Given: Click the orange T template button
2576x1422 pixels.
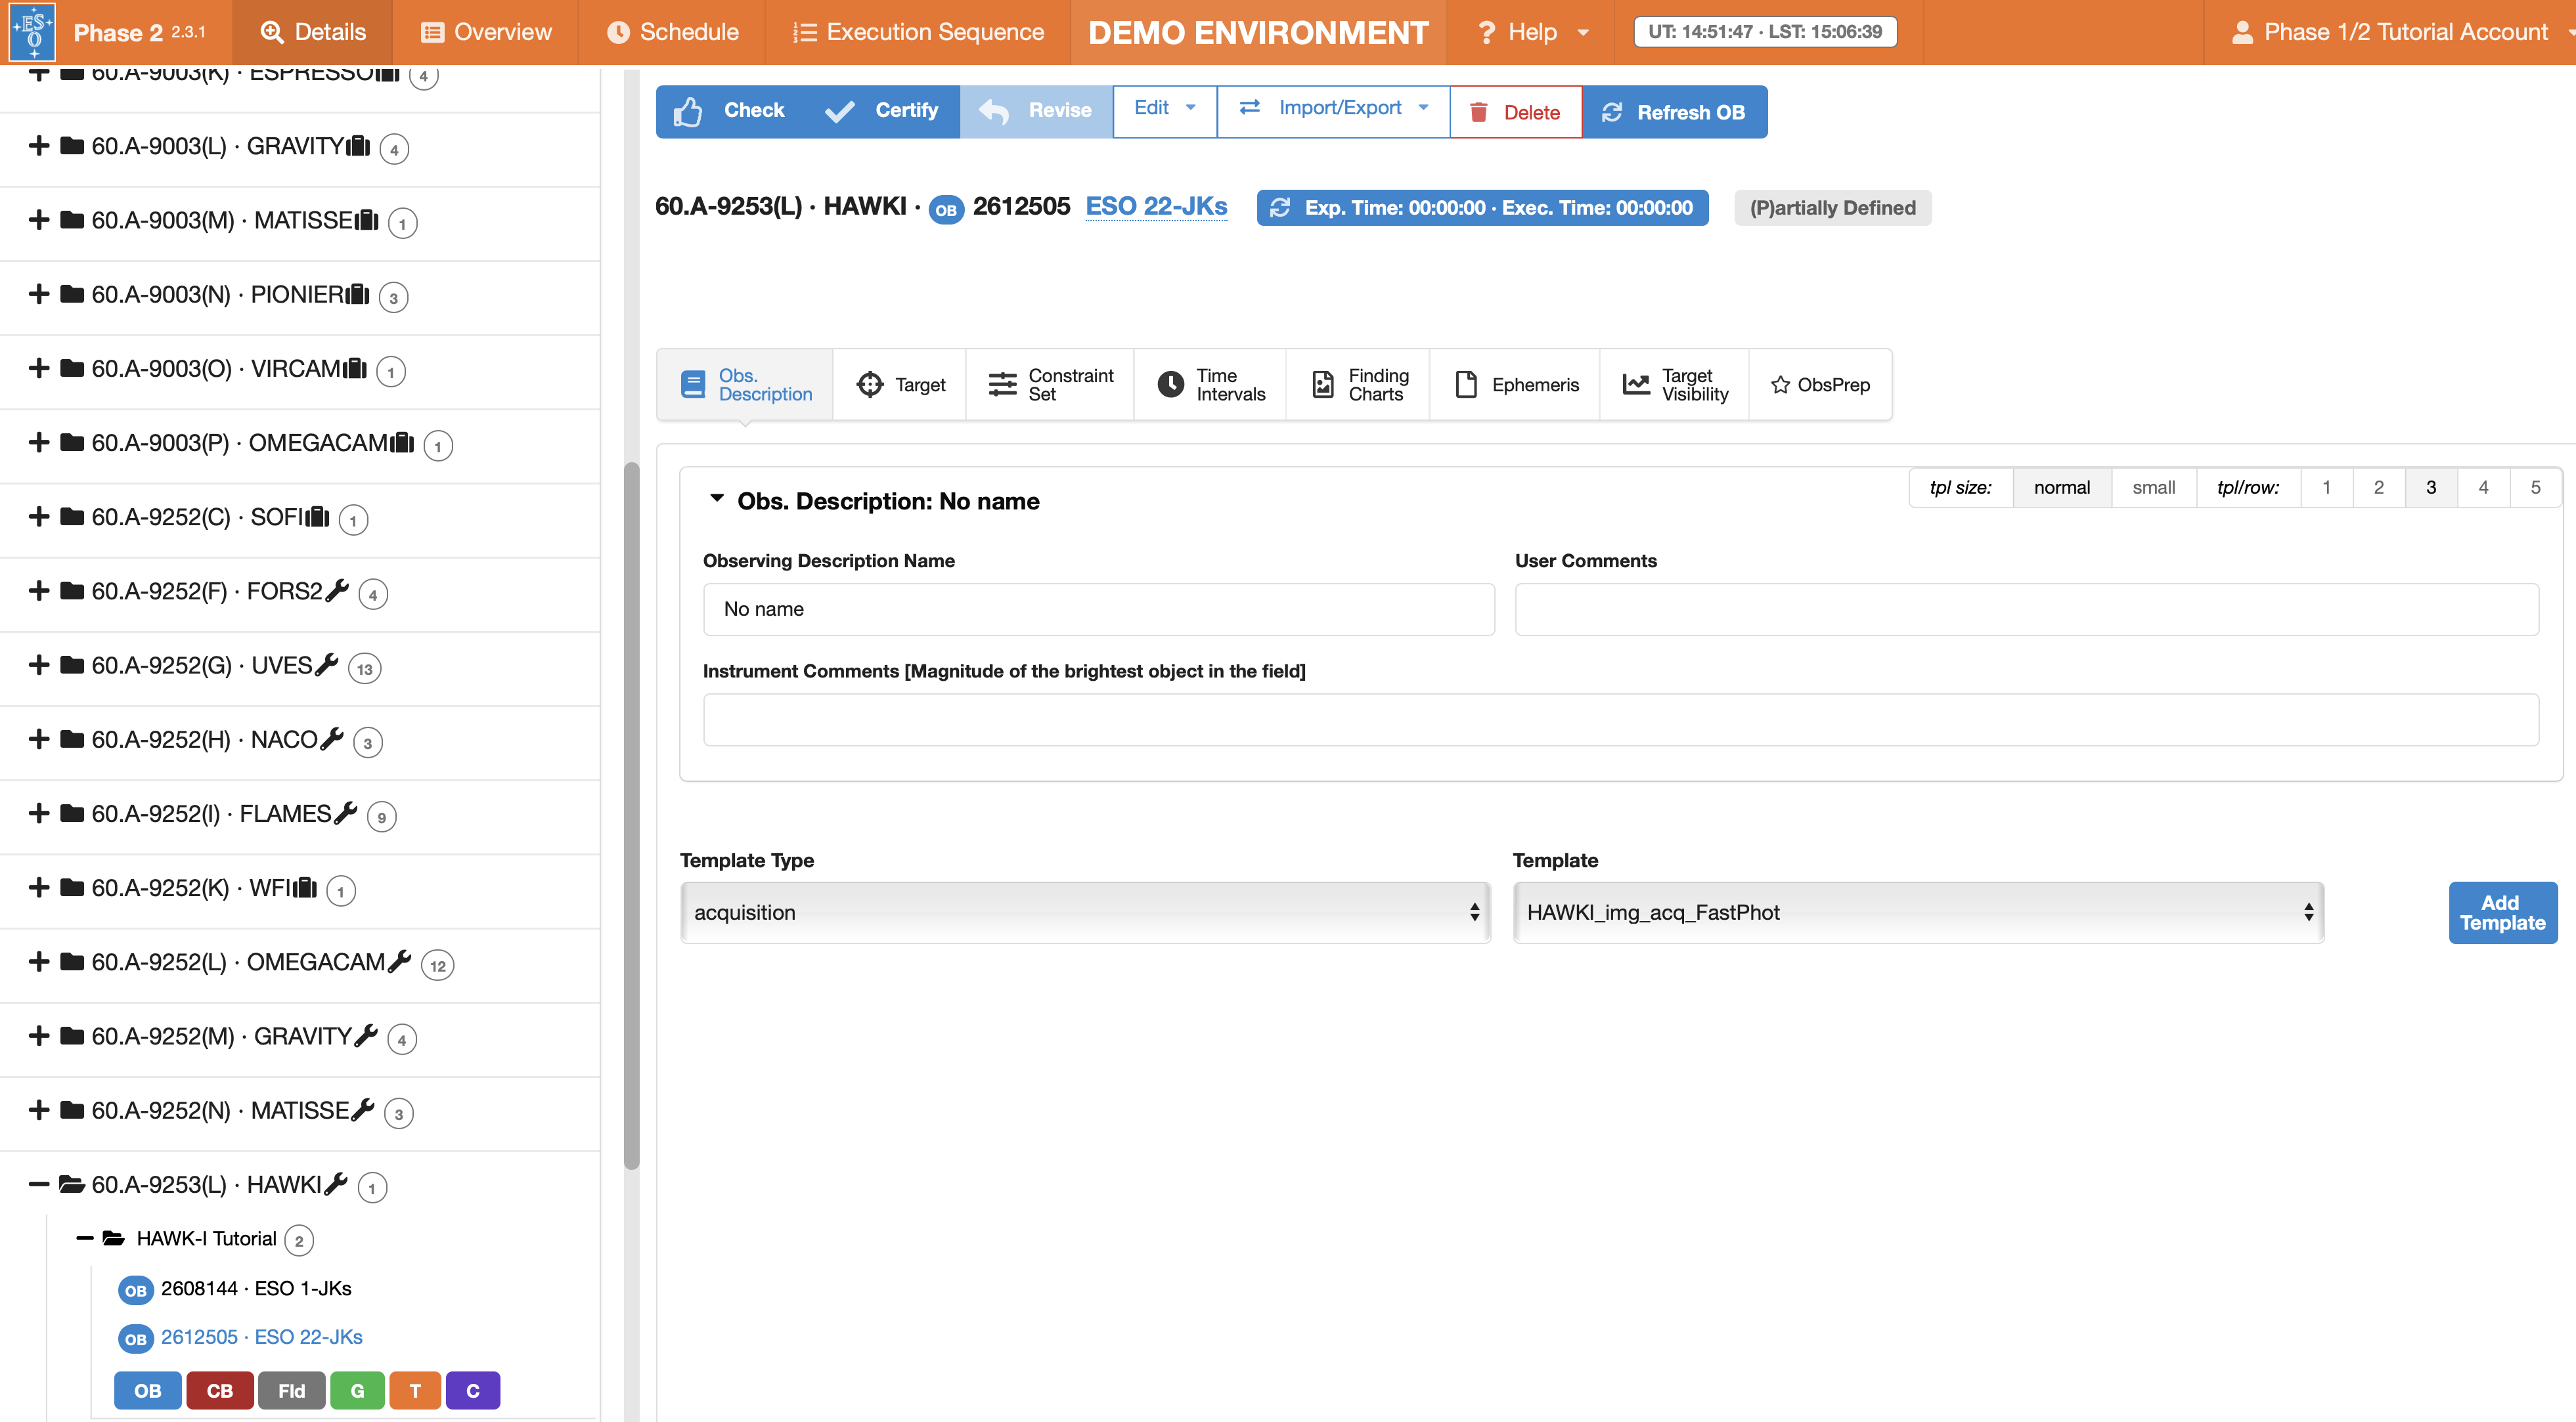Looking at the screenshot, I should (415, 1390).
